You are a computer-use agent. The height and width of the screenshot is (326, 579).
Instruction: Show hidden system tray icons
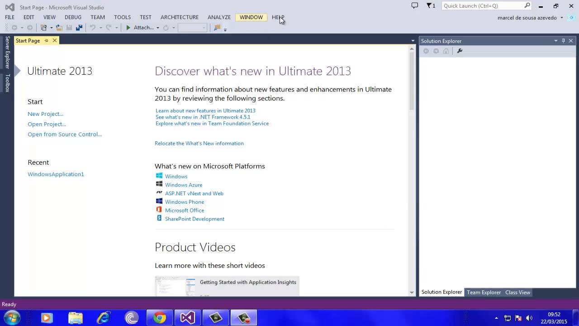[x=496, y=318]
